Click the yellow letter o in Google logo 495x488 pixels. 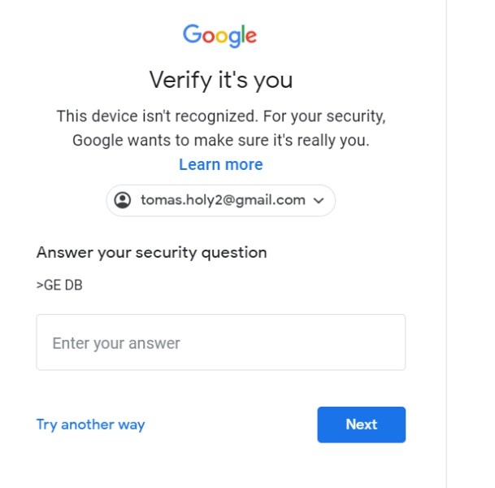222,37
